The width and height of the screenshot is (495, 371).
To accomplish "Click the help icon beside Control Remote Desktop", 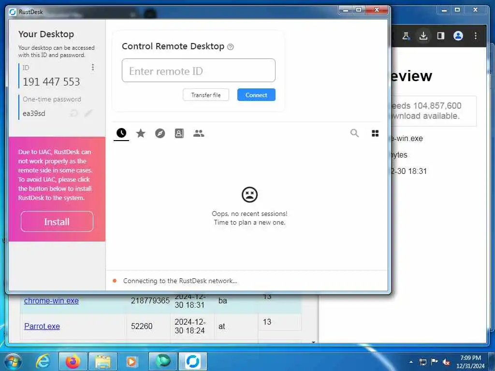I will pyautogui.click(x=231, y=47).
